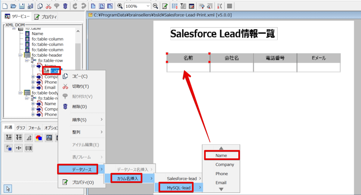Image resolution: width=361 pixels, height=195 pixels.
Task: Click the down arrow in column list
Action: pyautogui.click(x=221, y=189)
